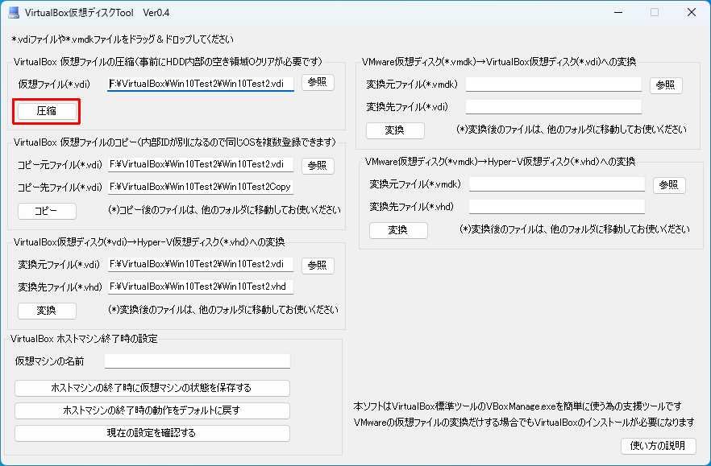Click the VBoxManage.exe support tool note

point(517,406)
